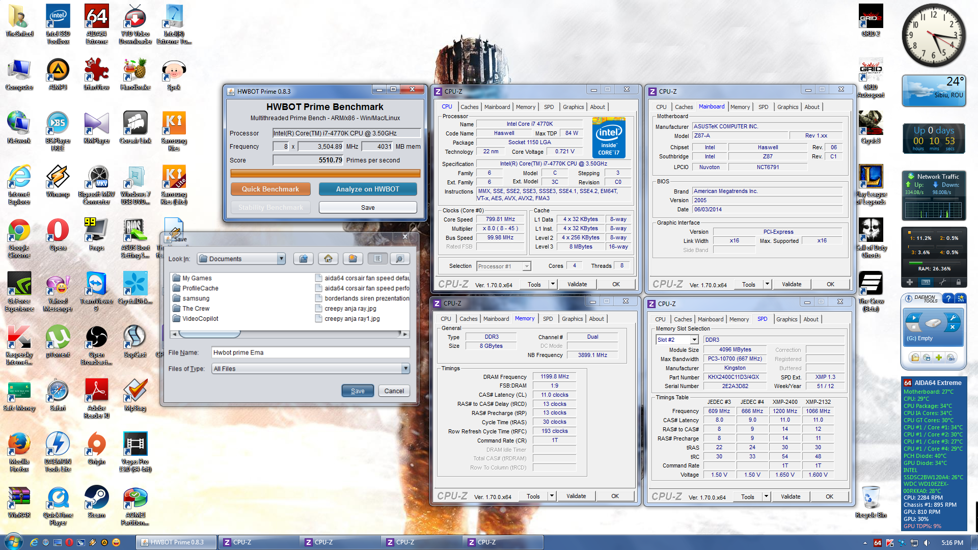Click Create New Folder icon in Save dialog
The image size is (978, 550).
(352, 259)
